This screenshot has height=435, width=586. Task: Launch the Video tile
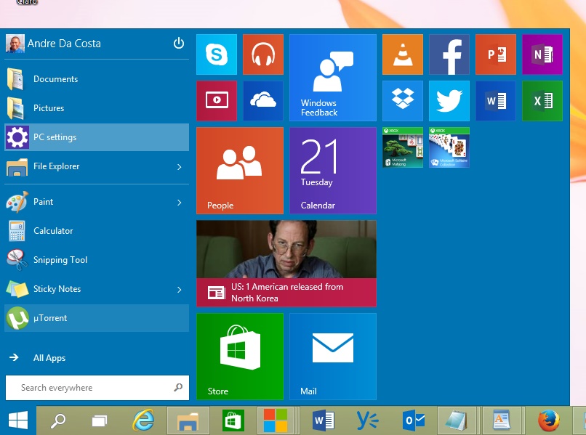[x=217, y=101]
